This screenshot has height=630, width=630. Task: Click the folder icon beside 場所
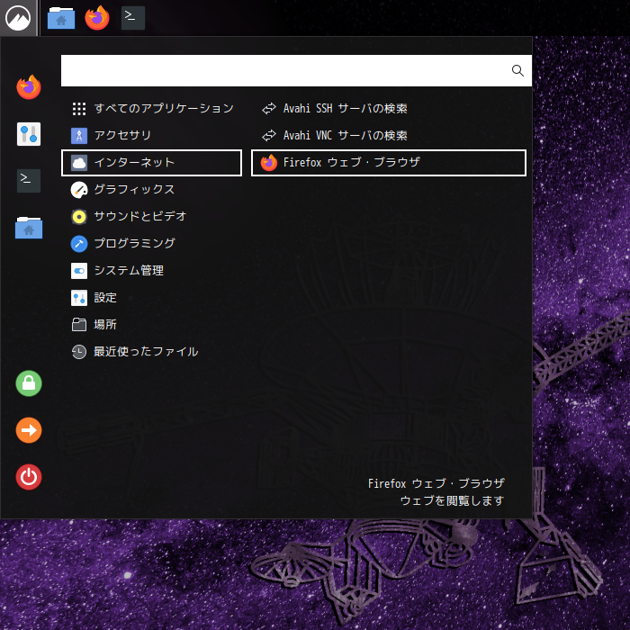point(79,325)
